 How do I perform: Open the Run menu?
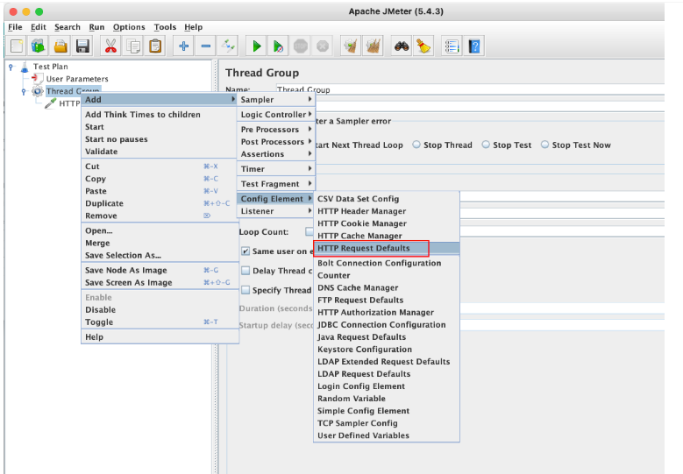[96, 27]
